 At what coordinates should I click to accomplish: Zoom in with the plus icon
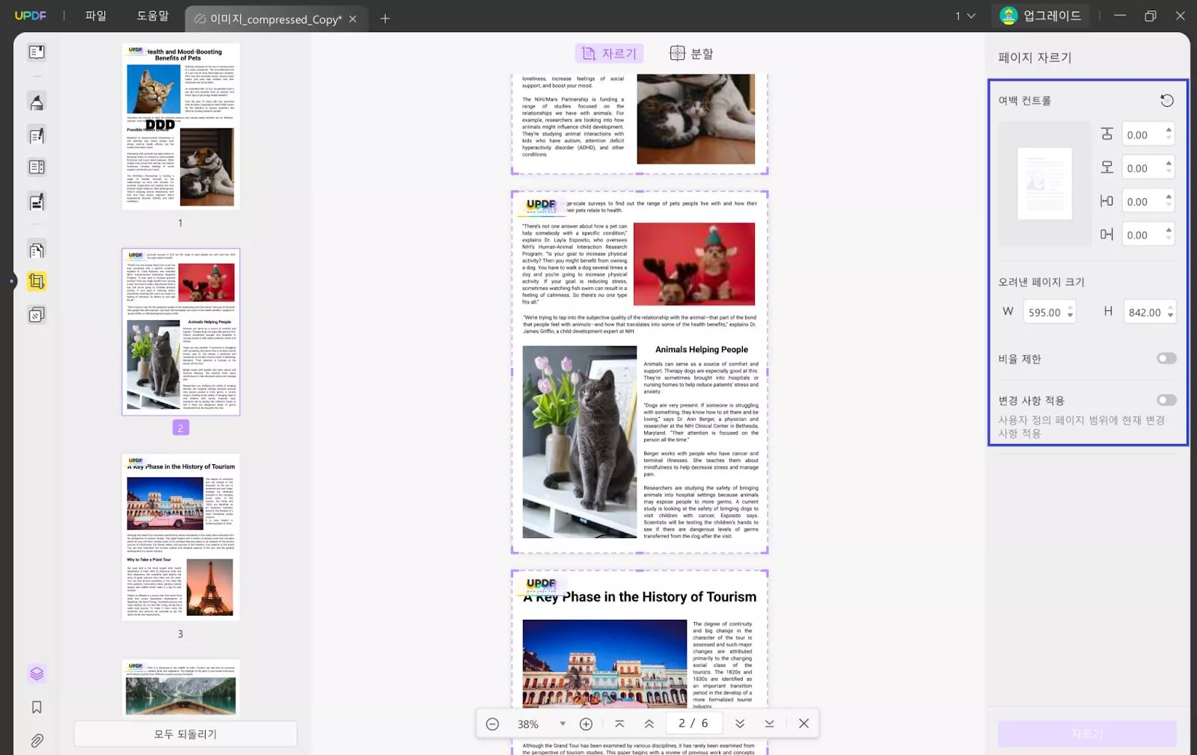(x=586, y=724)
